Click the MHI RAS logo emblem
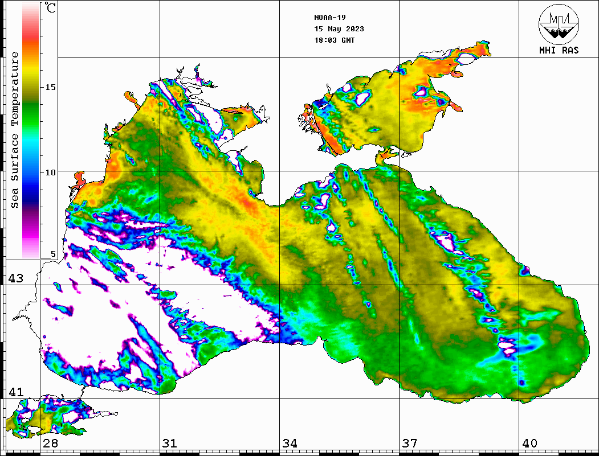Screen dimensions: 599x456 (x=559, y=24)
